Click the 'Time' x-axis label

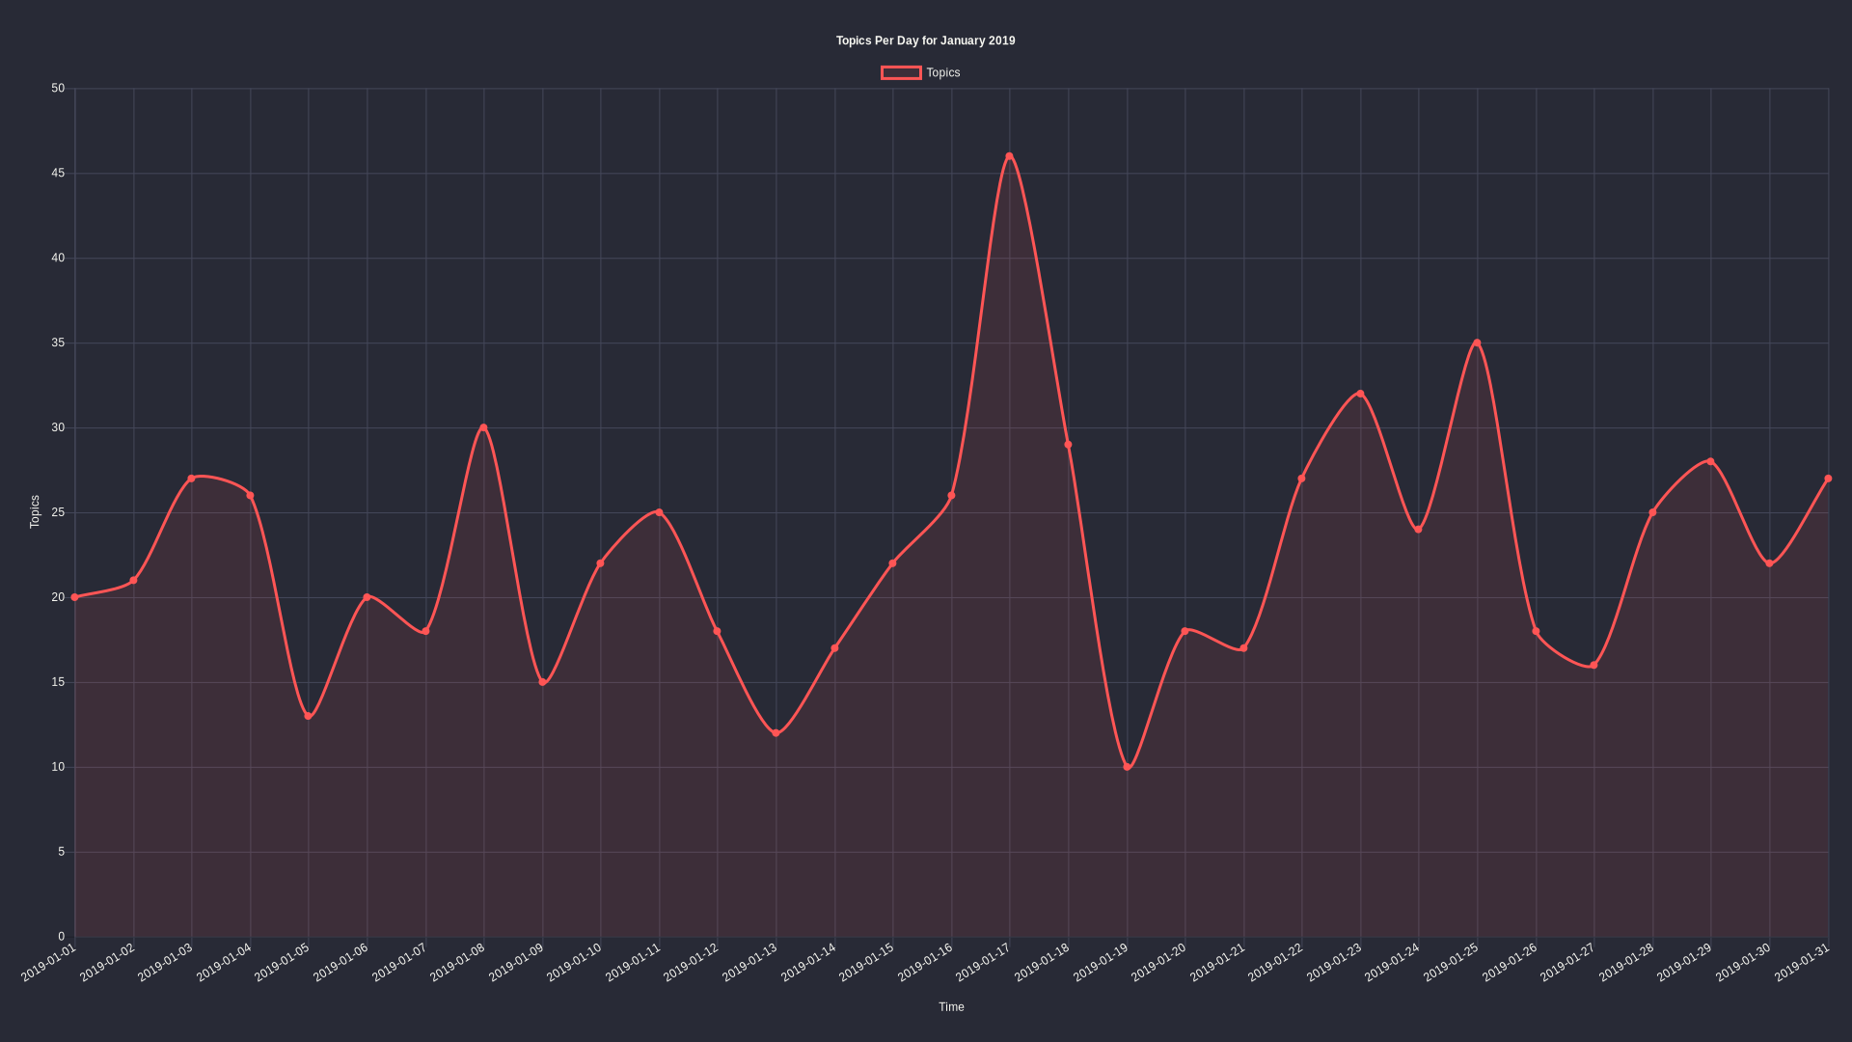click(951, 1006)
